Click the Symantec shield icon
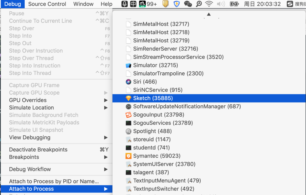Screen dimensions: 306x195 (128, 156)
